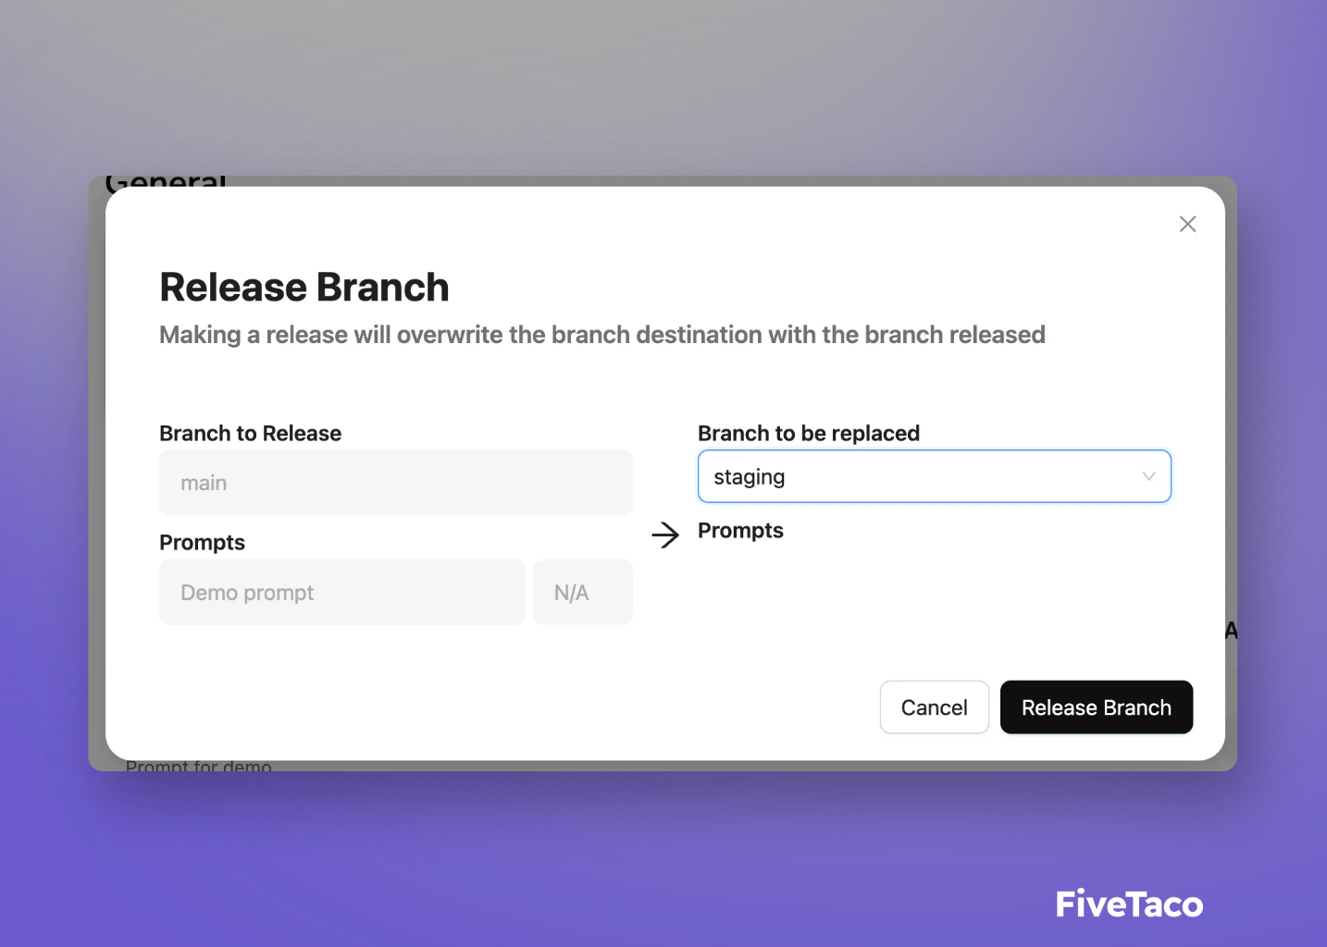Image resolution: width=1327 pixels, height=947 pixels.
Task: Click the Release Branch dialog title
Action: click(x=304, y=287)
